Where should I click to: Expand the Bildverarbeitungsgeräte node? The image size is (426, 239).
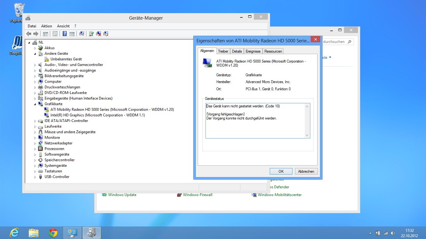[35, 76]
